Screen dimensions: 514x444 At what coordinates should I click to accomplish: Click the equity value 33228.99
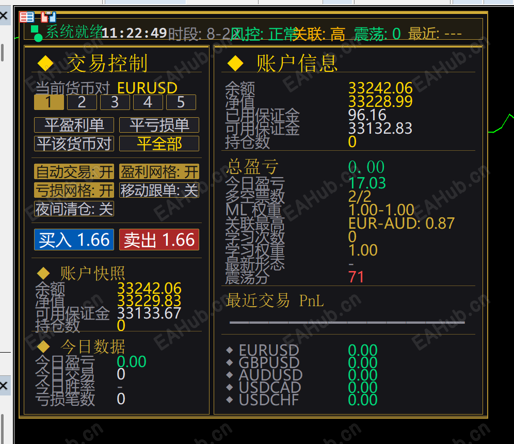(380, 101)
